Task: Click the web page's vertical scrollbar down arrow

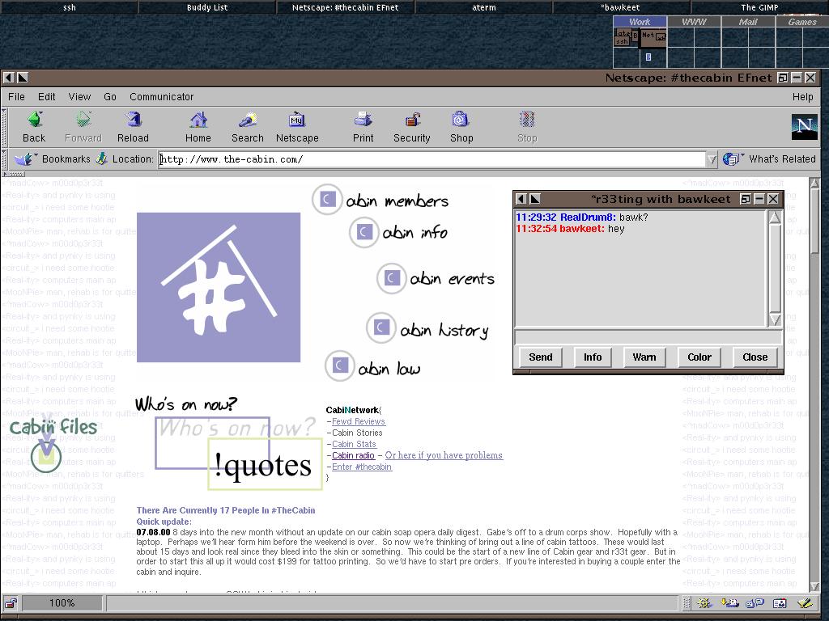Action: (x=814, y=586)
